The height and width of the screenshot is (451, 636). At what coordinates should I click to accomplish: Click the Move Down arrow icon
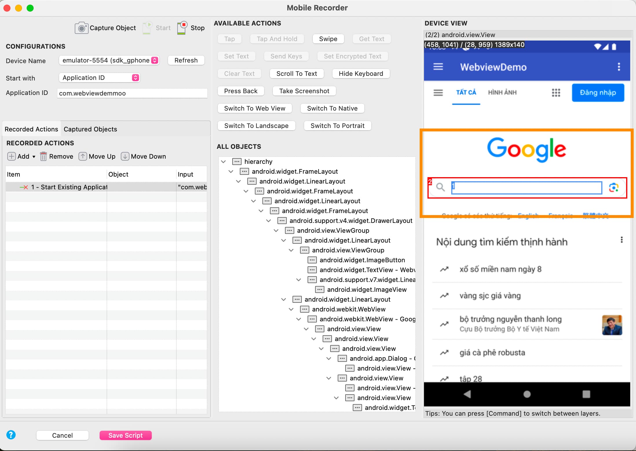pos(125,157)
